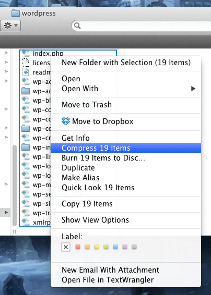
Task: Click the readme file icon
Action: (x=26, y=72)
